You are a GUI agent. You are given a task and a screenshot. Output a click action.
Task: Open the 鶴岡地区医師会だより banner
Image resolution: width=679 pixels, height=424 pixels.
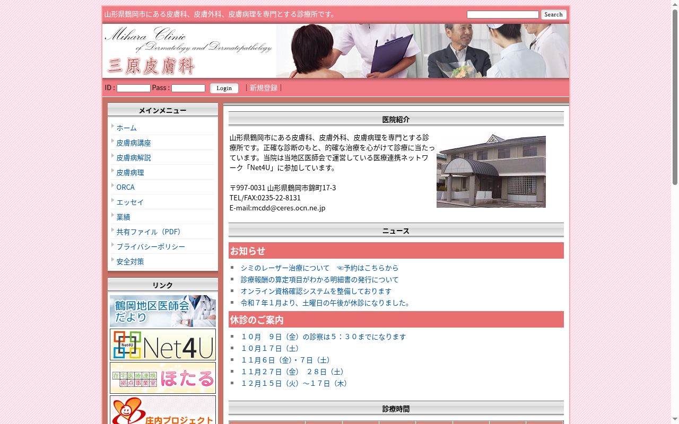tap(163, 311)
